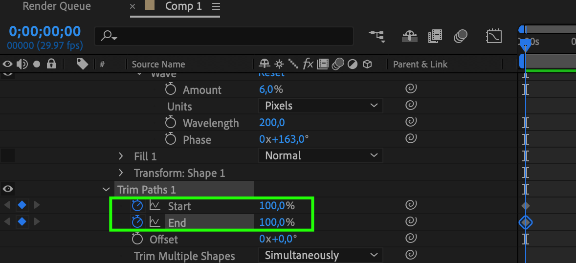Viewport: 576px width, 263px height.
Task: Click the End property stopwatch icon
Action: coord(137,222)
